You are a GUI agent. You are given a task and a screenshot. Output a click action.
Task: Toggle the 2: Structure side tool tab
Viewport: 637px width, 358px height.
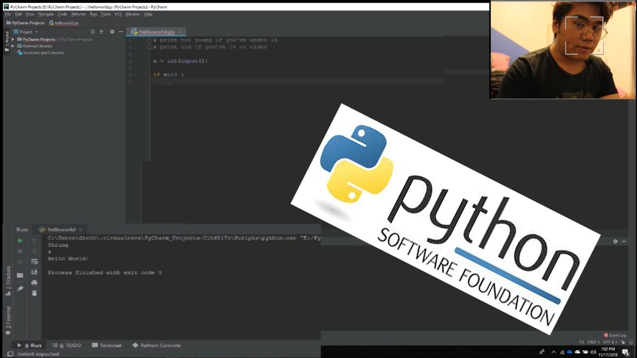point(8,281)
